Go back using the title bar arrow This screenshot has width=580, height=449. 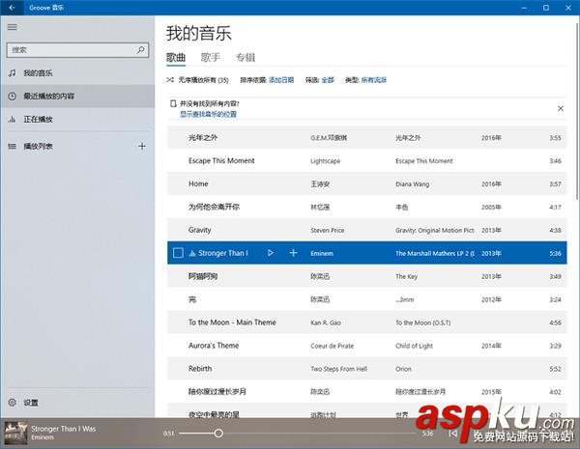tap(12, 8)
